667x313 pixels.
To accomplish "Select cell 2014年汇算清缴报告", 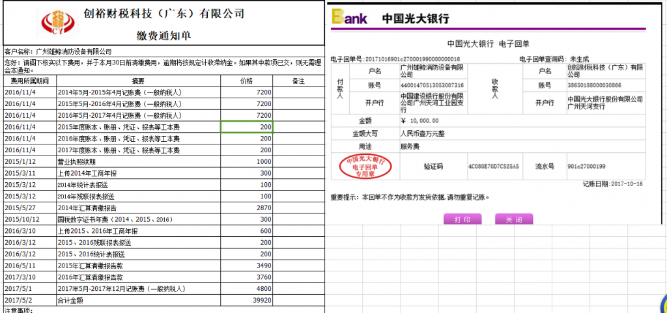I will pyautogui.click(x=138, y=208).
